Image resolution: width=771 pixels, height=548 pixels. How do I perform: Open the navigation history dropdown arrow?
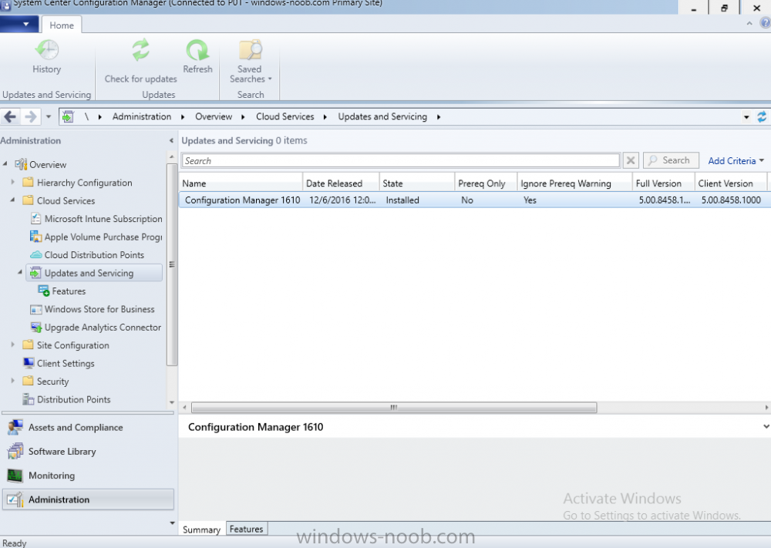click(x=48, y=117)
